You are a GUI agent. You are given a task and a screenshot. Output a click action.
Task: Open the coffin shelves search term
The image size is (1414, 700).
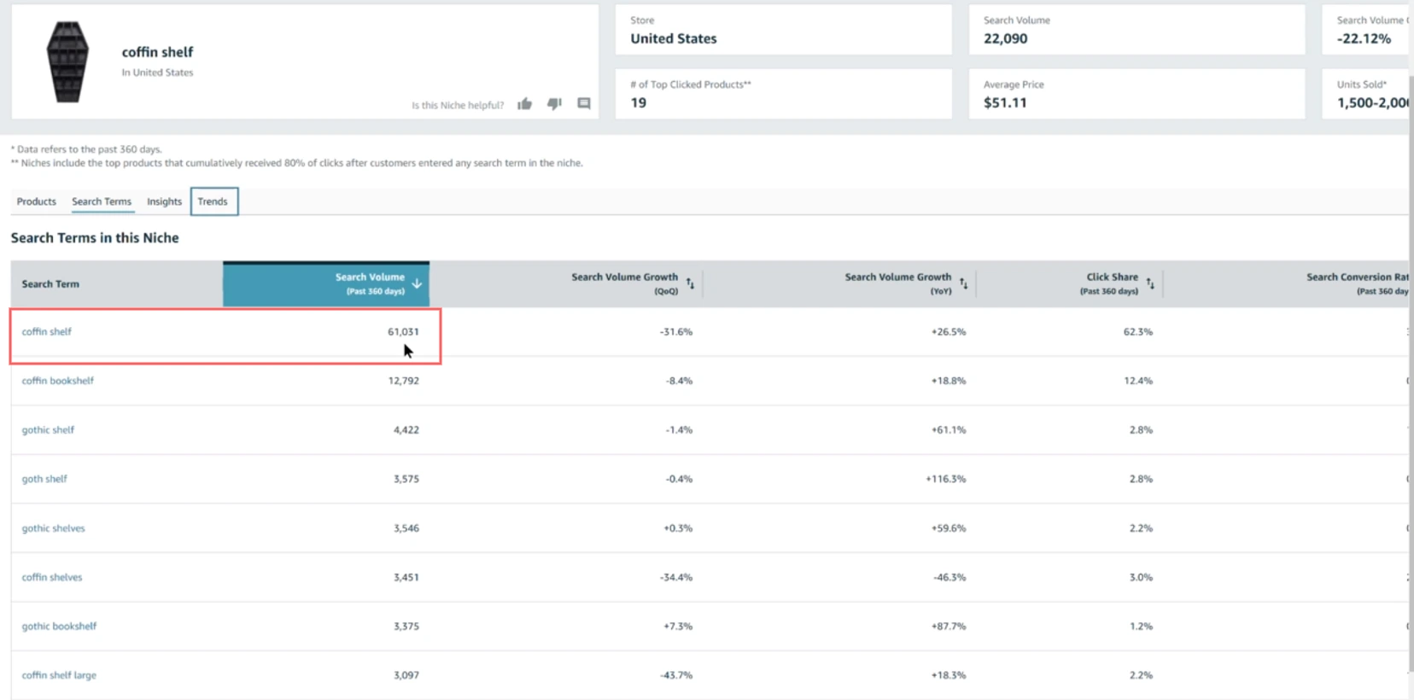click(x=52, y=577)
